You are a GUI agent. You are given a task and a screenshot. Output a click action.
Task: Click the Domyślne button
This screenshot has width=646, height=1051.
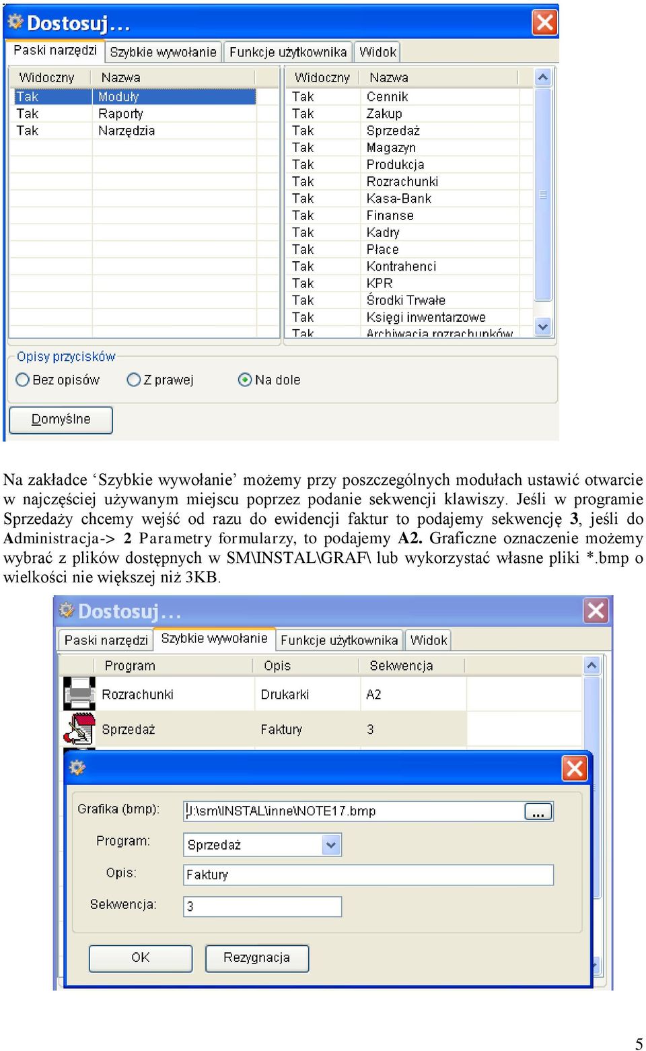[x=61, y=419]
